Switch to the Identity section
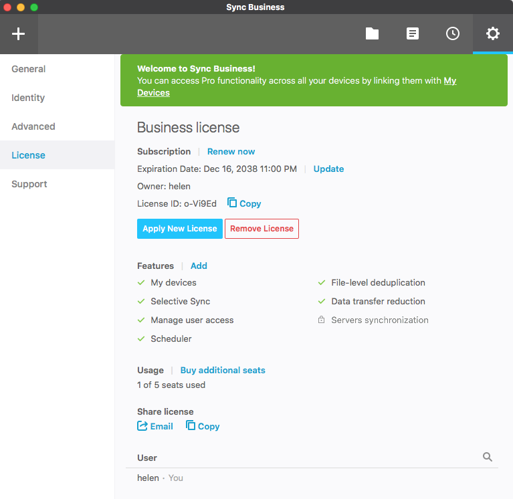 click(58, 98)
